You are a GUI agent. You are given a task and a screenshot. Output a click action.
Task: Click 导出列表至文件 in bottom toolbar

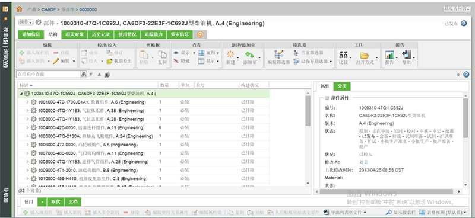pos(345,213)
